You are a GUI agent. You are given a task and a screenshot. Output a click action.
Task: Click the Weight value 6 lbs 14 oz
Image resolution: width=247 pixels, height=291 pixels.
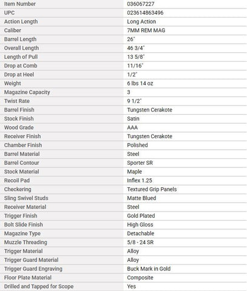click(140, 84)
